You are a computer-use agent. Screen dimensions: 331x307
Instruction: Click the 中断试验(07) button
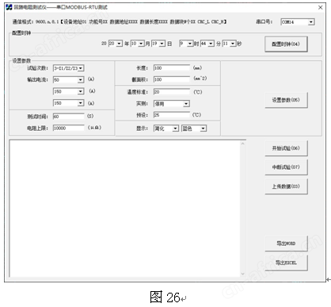pyautogui.click(x=286, y=167)
